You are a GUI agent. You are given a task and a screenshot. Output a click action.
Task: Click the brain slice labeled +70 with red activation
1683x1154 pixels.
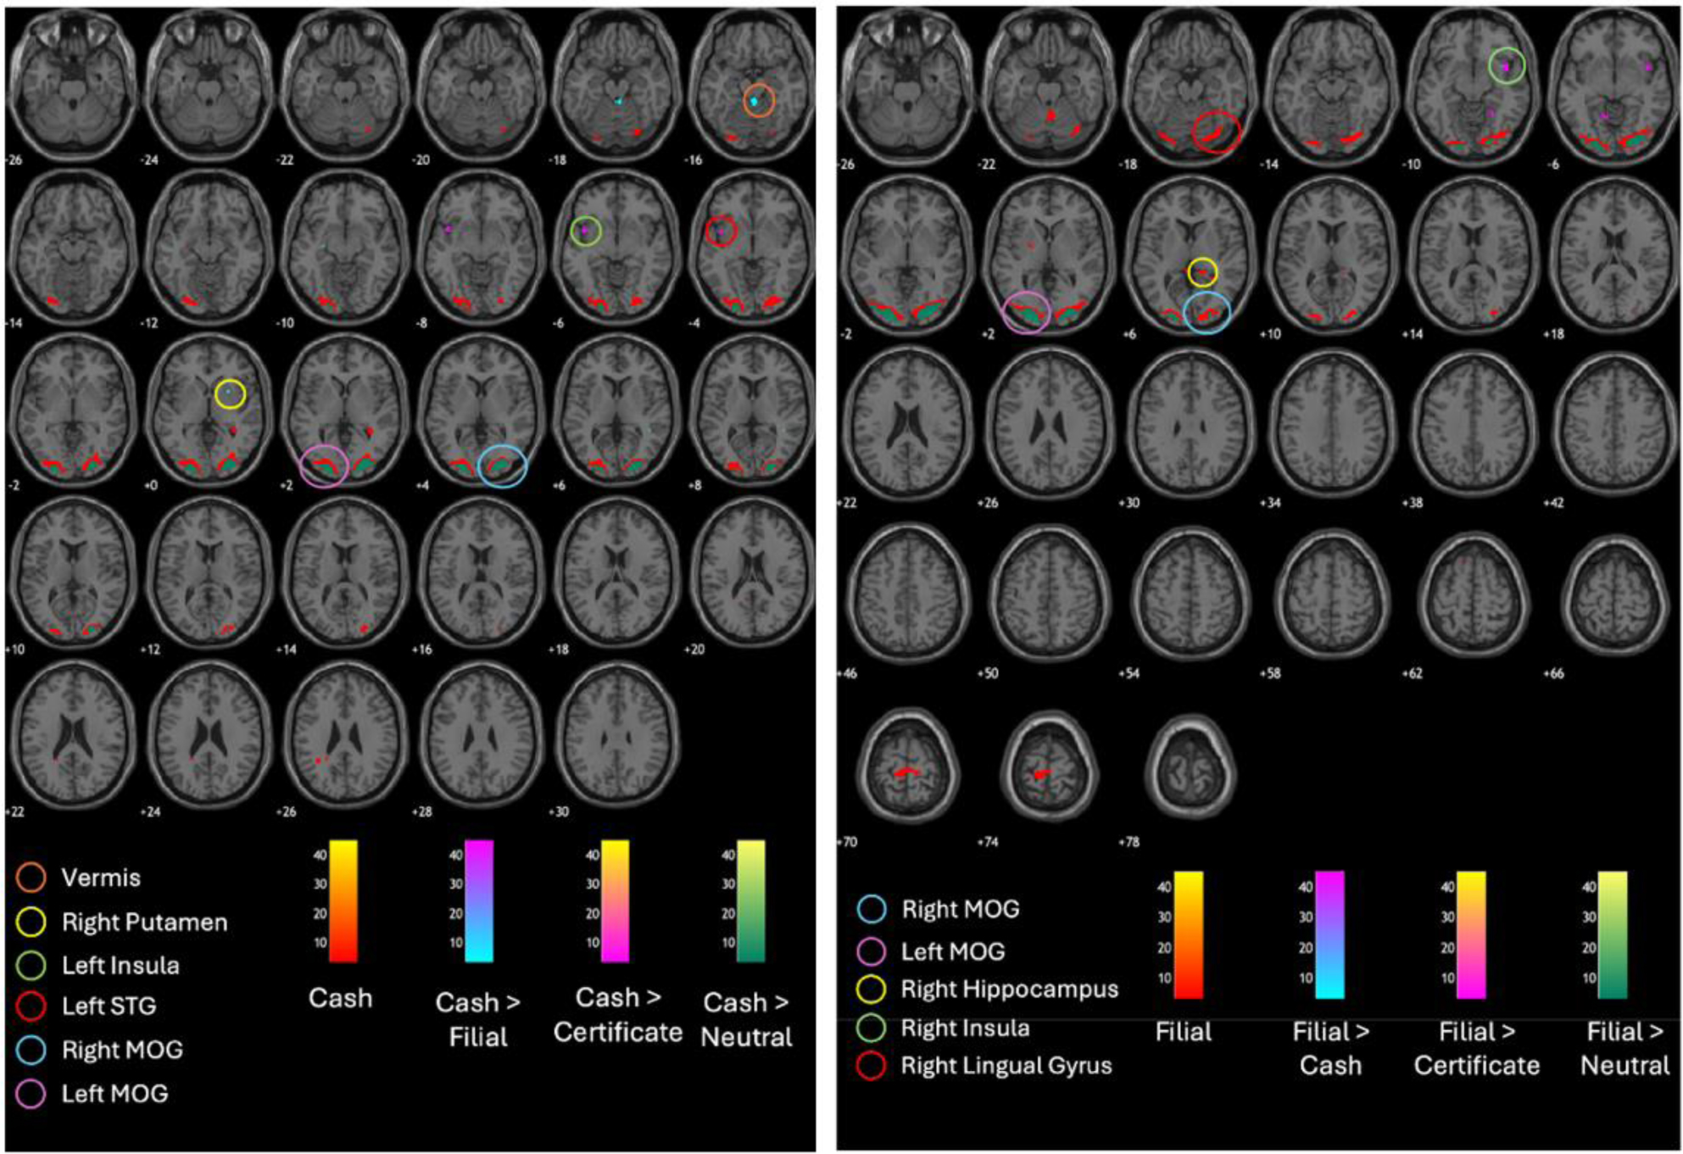[906, 770]
